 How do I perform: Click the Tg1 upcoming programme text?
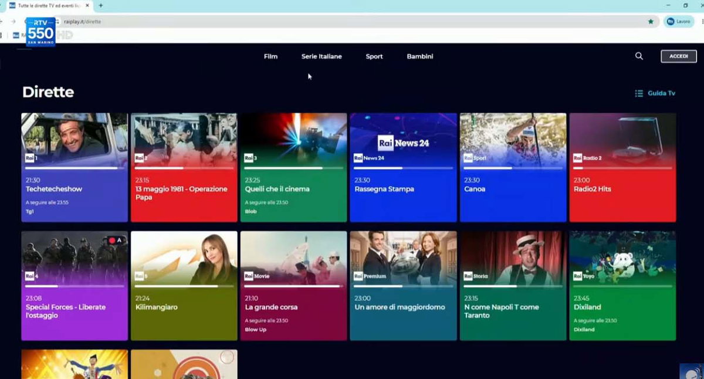coord(30,211)
